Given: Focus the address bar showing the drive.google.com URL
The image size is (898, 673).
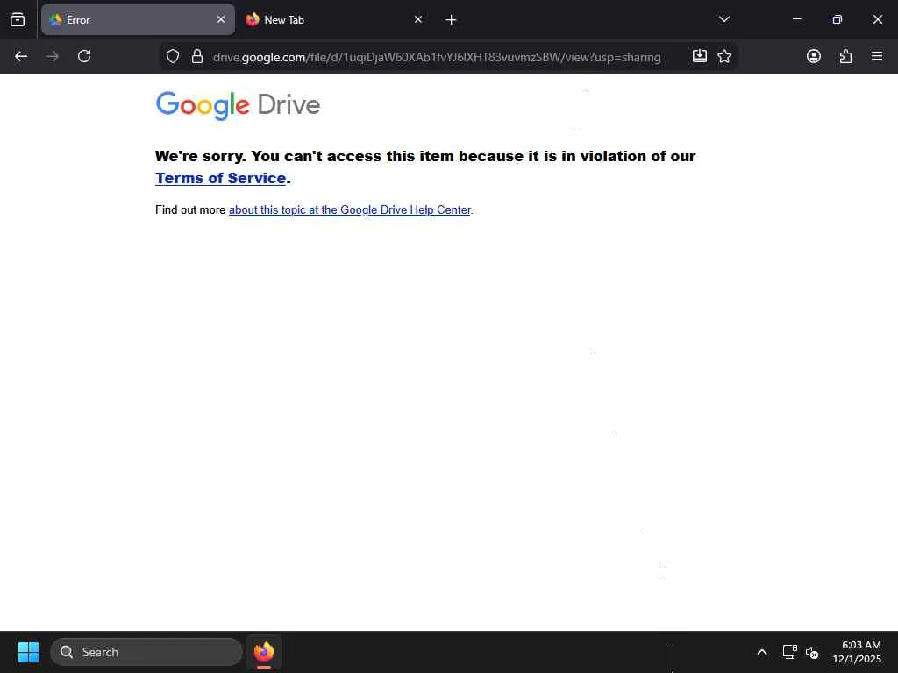Looking at the screenshot, I should tap(437, 57).
